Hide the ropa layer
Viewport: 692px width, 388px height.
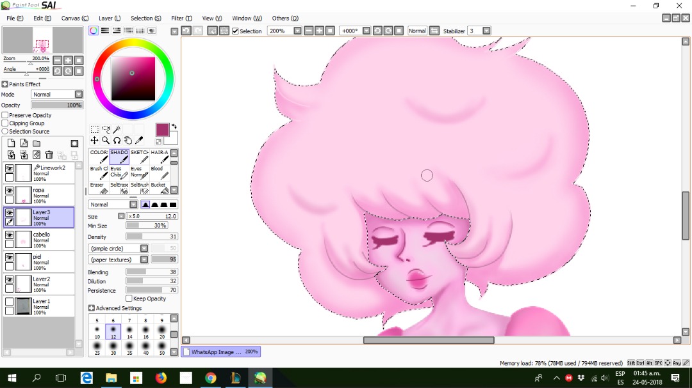click(9, 190)
